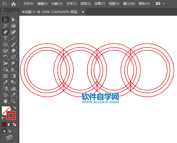Select the Pen tool

pos(5,32)
